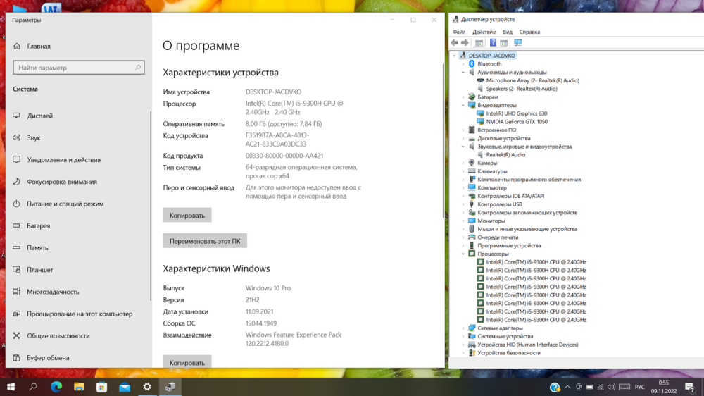Open Действие menu in Device Manager
The height and width of the screenshot is (396, 704).
tap(484, 32)
